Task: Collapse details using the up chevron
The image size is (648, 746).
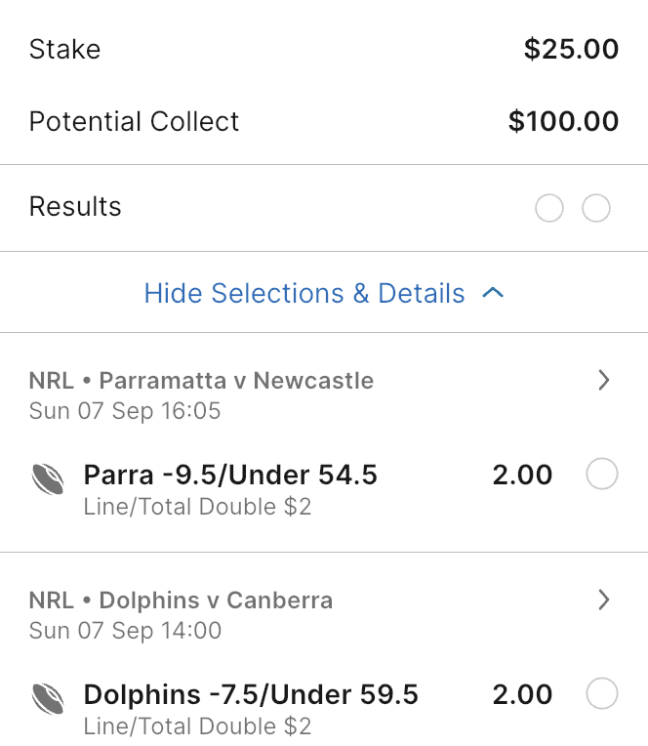Action: pyautogui.click(x=493, y=293)
